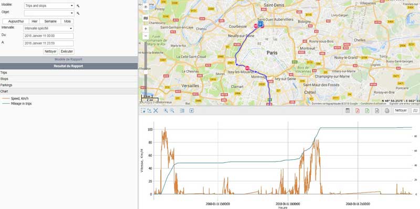This screenshot has width=420, height=209.
Task: Click the Paris label on the map
Action: pos(272,53)
